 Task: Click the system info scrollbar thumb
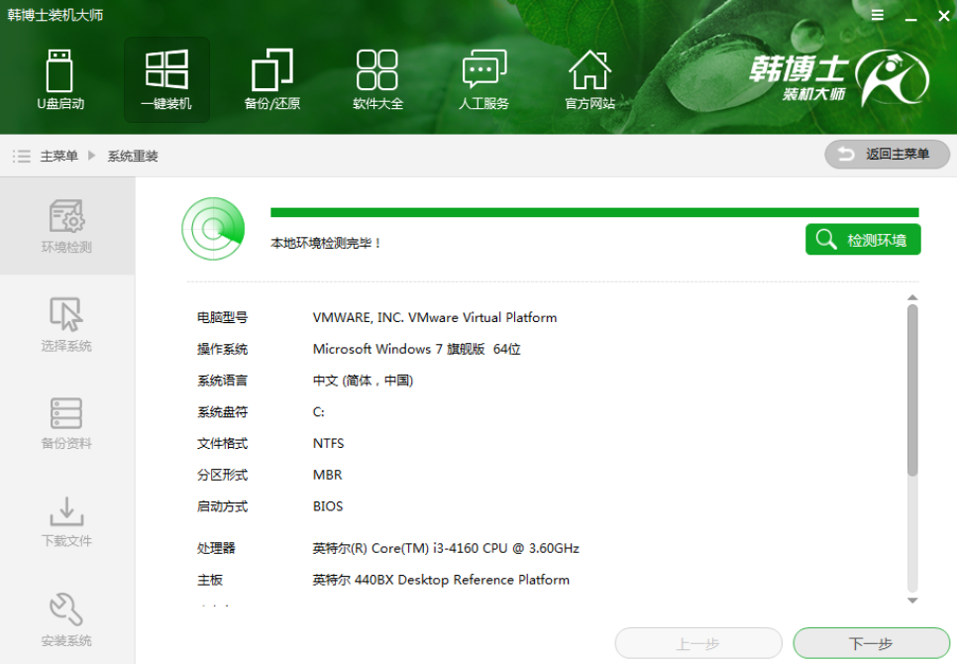pos(912,390)
